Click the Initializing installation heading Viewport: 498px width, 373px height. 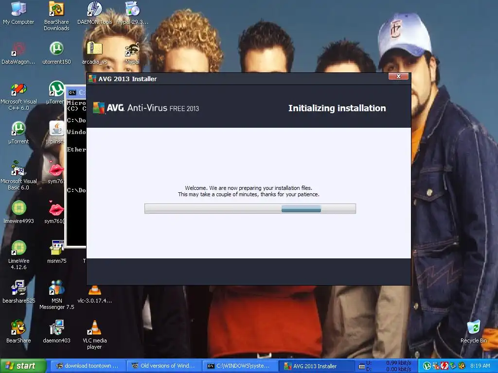click(337, 108)
